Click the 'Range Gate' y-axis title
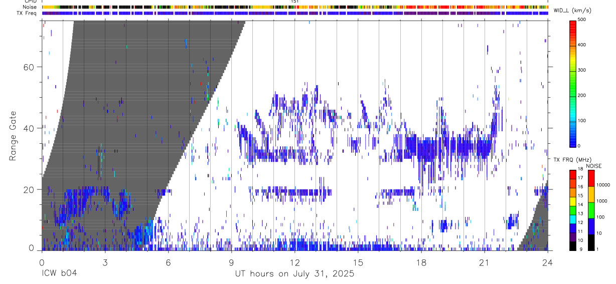The width and height of the screenshot is (616, 284). [14, 136]
